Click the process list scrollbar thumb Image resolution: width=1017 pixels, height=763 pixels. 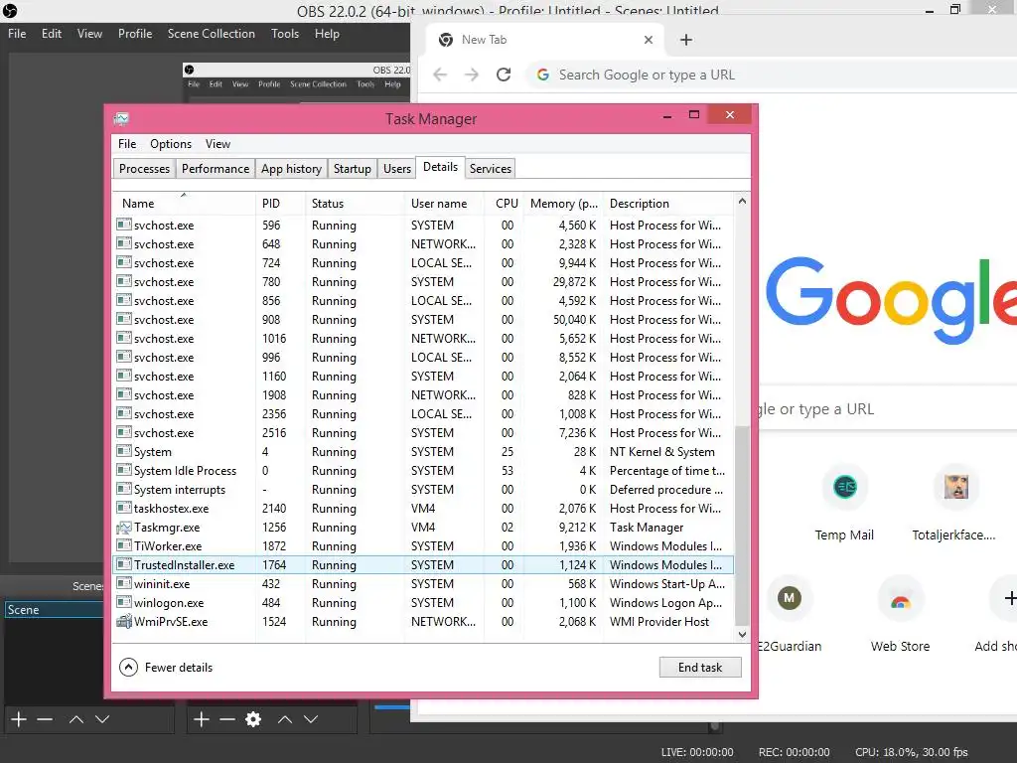742,526
